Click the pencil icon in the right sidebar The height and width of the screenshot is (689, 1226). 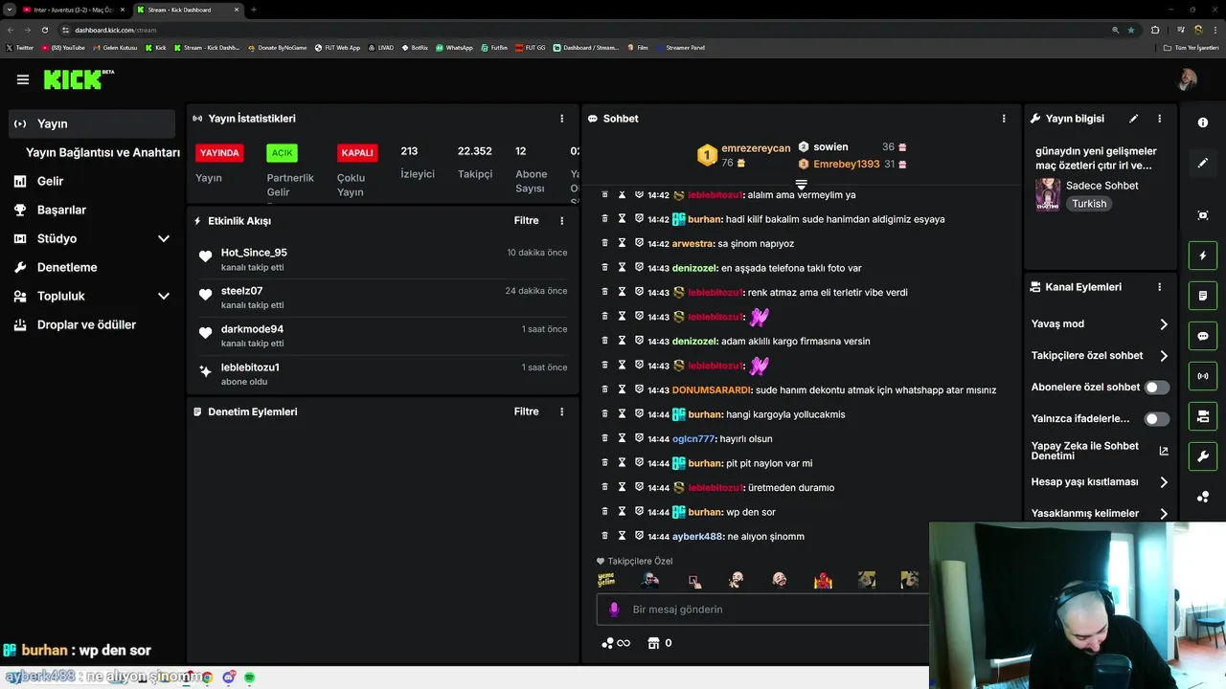[x=1203, y=163]
